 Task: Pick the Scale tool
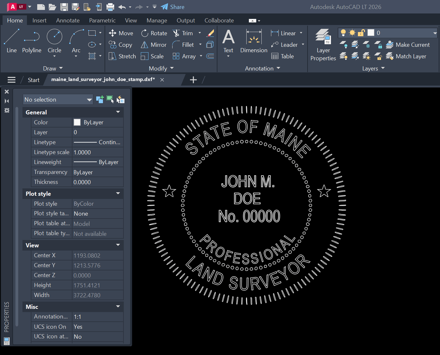[x=152, y=56]
